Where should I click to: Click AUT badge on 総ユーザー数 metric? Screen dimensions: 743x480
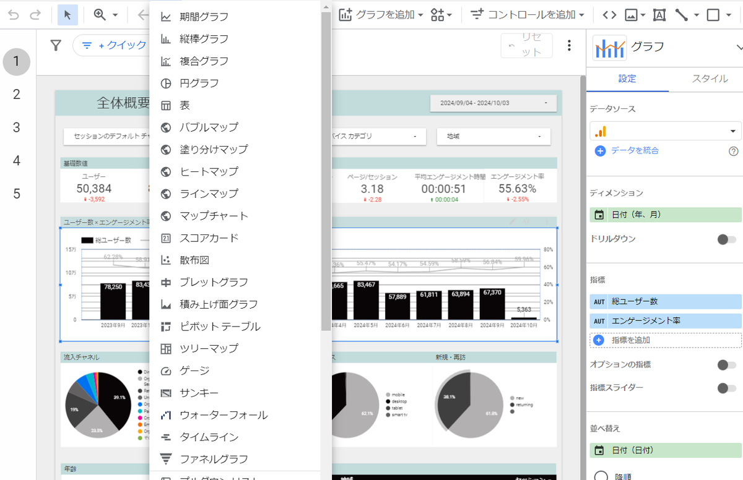pyautogui.click(x=599, y=302)
